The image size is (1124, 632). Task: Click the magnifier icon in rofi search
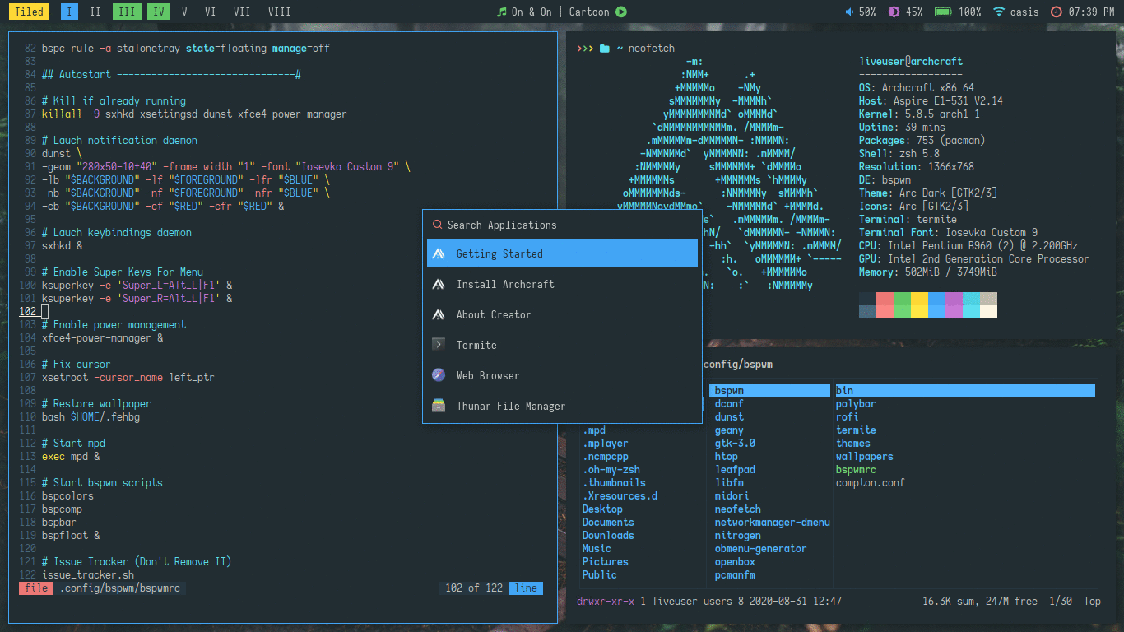(437, 225)
